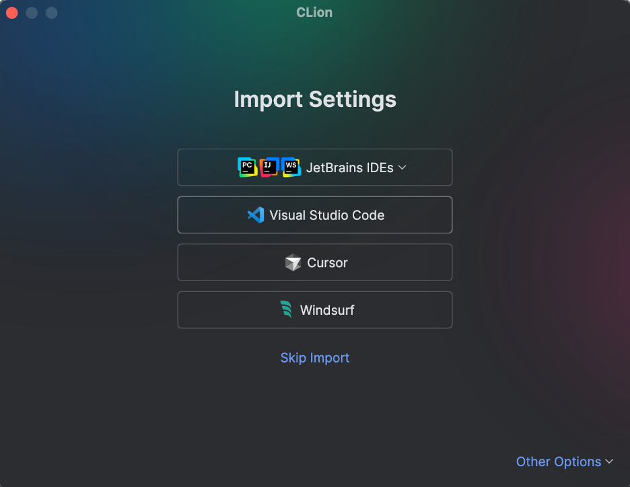Import settings from Visual Studio Code
630x487 pixels.
pyautogui.click(x=314, y=215)
